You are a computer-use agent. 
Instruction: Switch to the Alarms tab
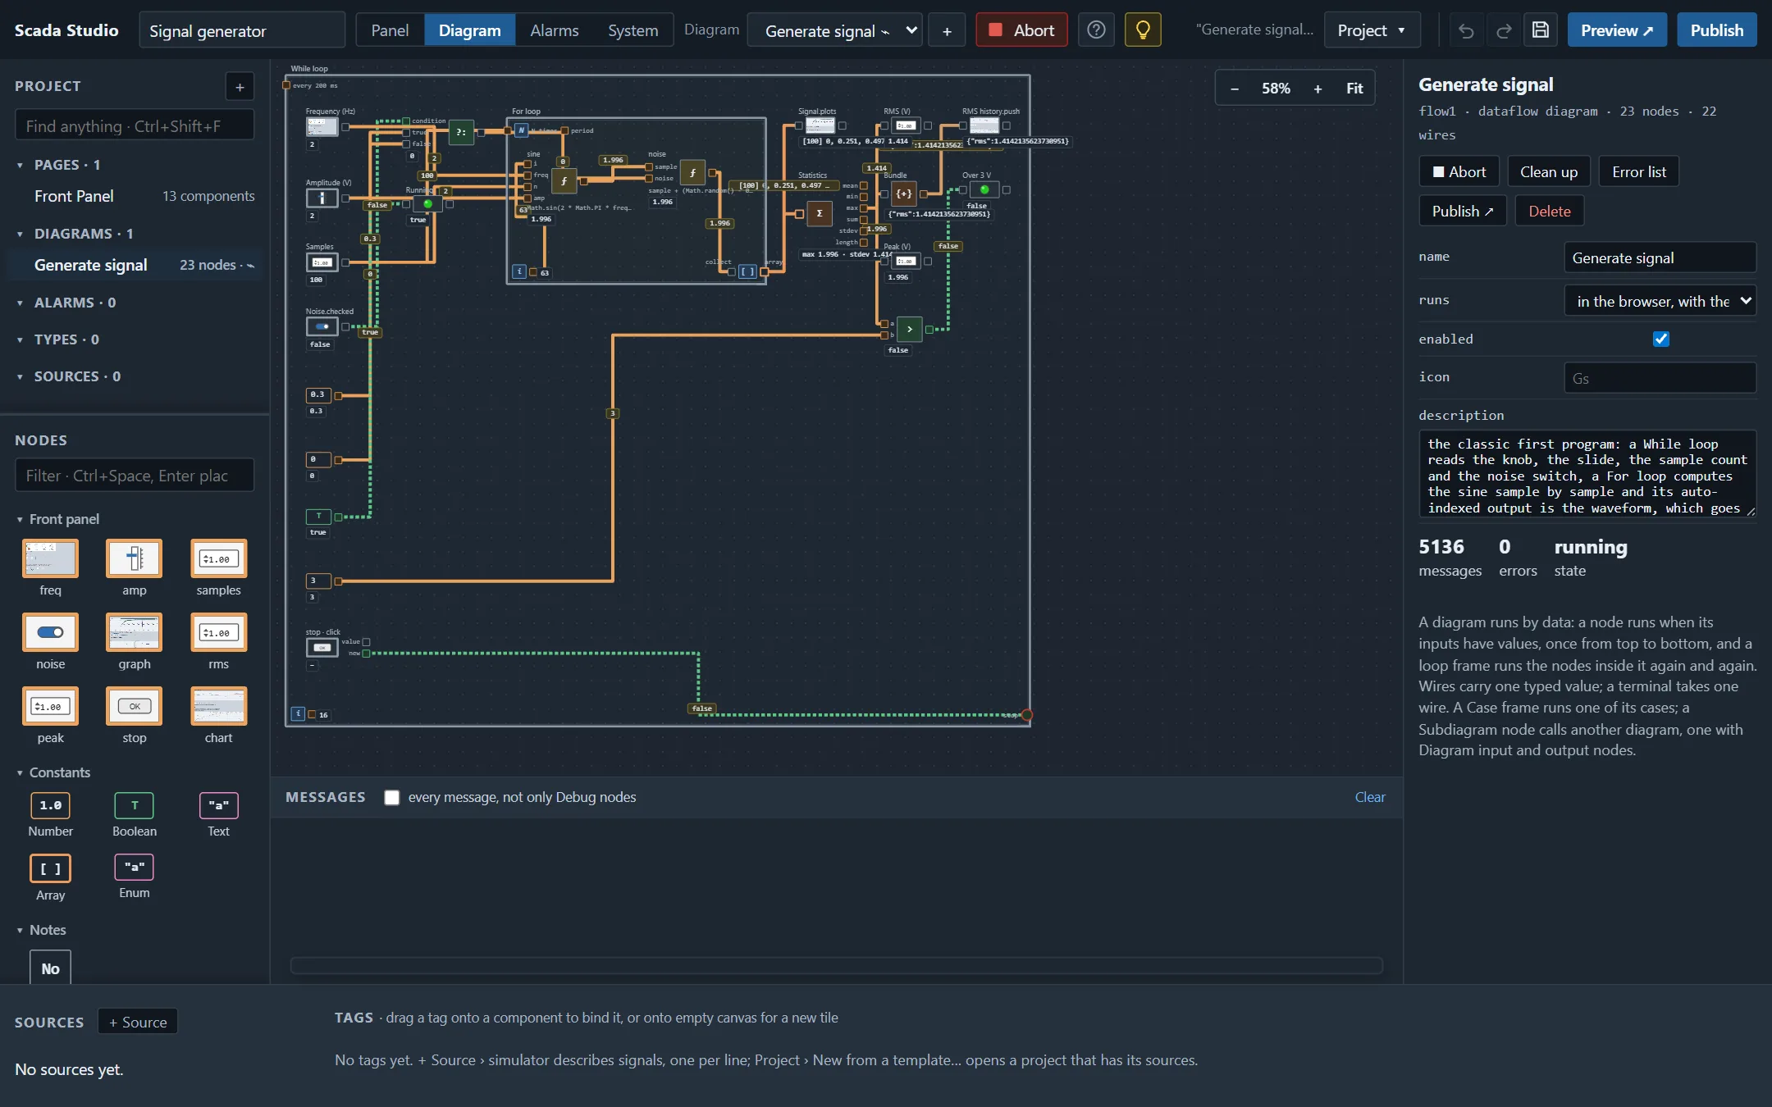pyautogui.click(x=555, y=30)
